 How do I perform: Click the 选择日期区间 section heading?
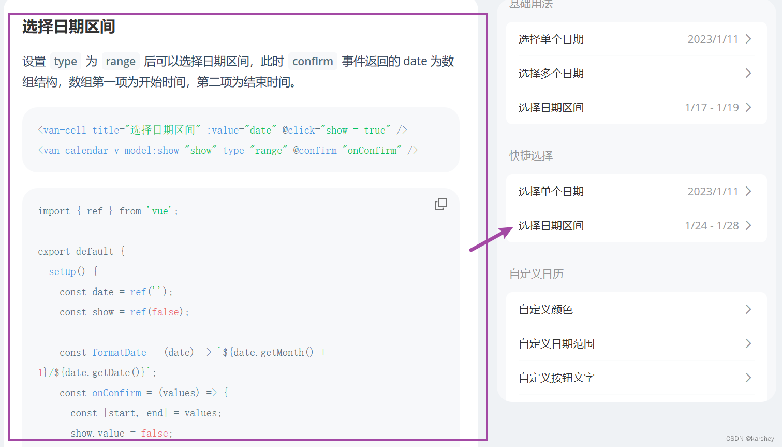pyautogui.click(x=69, y=26)
